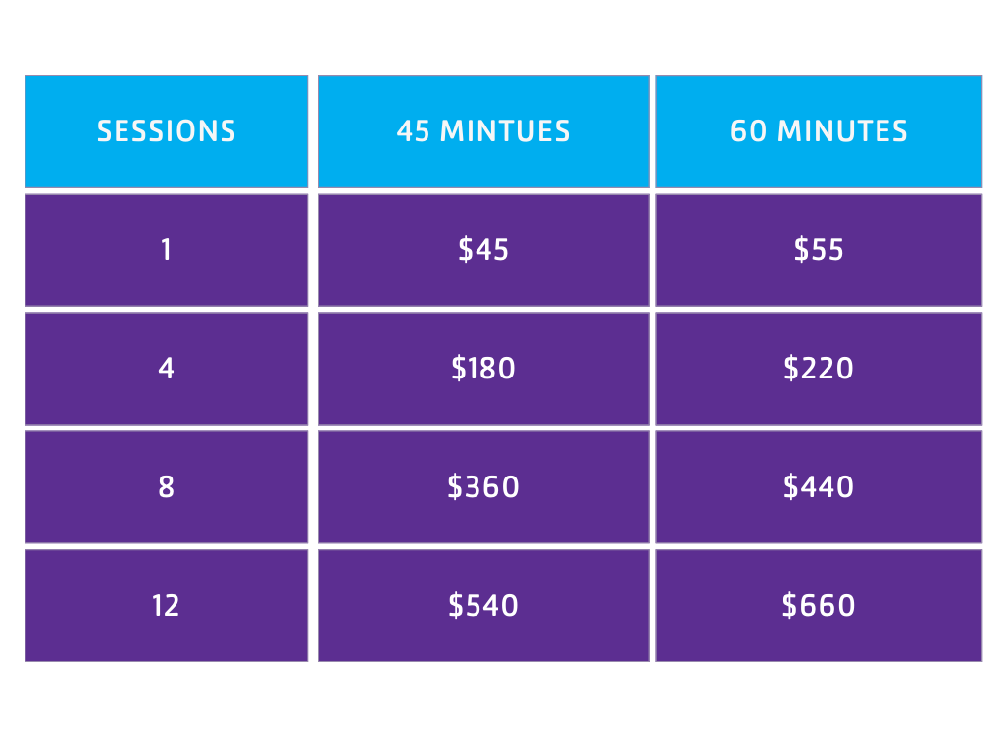Select the $45 price cell
This screenshot has height=753, width=1004.
(483, 250)
